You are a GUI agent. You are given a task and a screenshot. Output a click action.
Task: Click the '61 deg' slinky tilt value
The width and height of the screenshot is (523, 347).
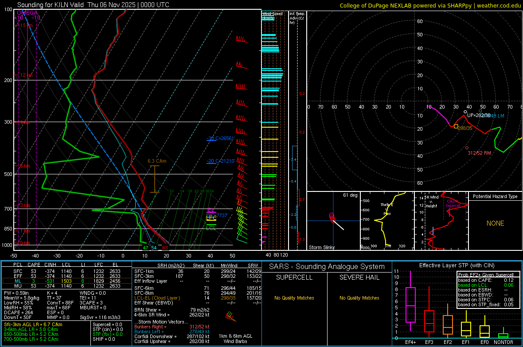click(x=350, y=195)
